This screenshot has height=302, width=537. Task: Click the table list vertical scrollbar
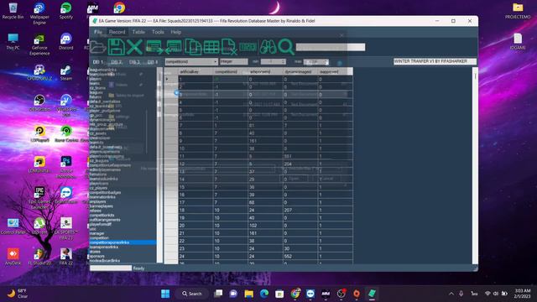coord(159,165)
